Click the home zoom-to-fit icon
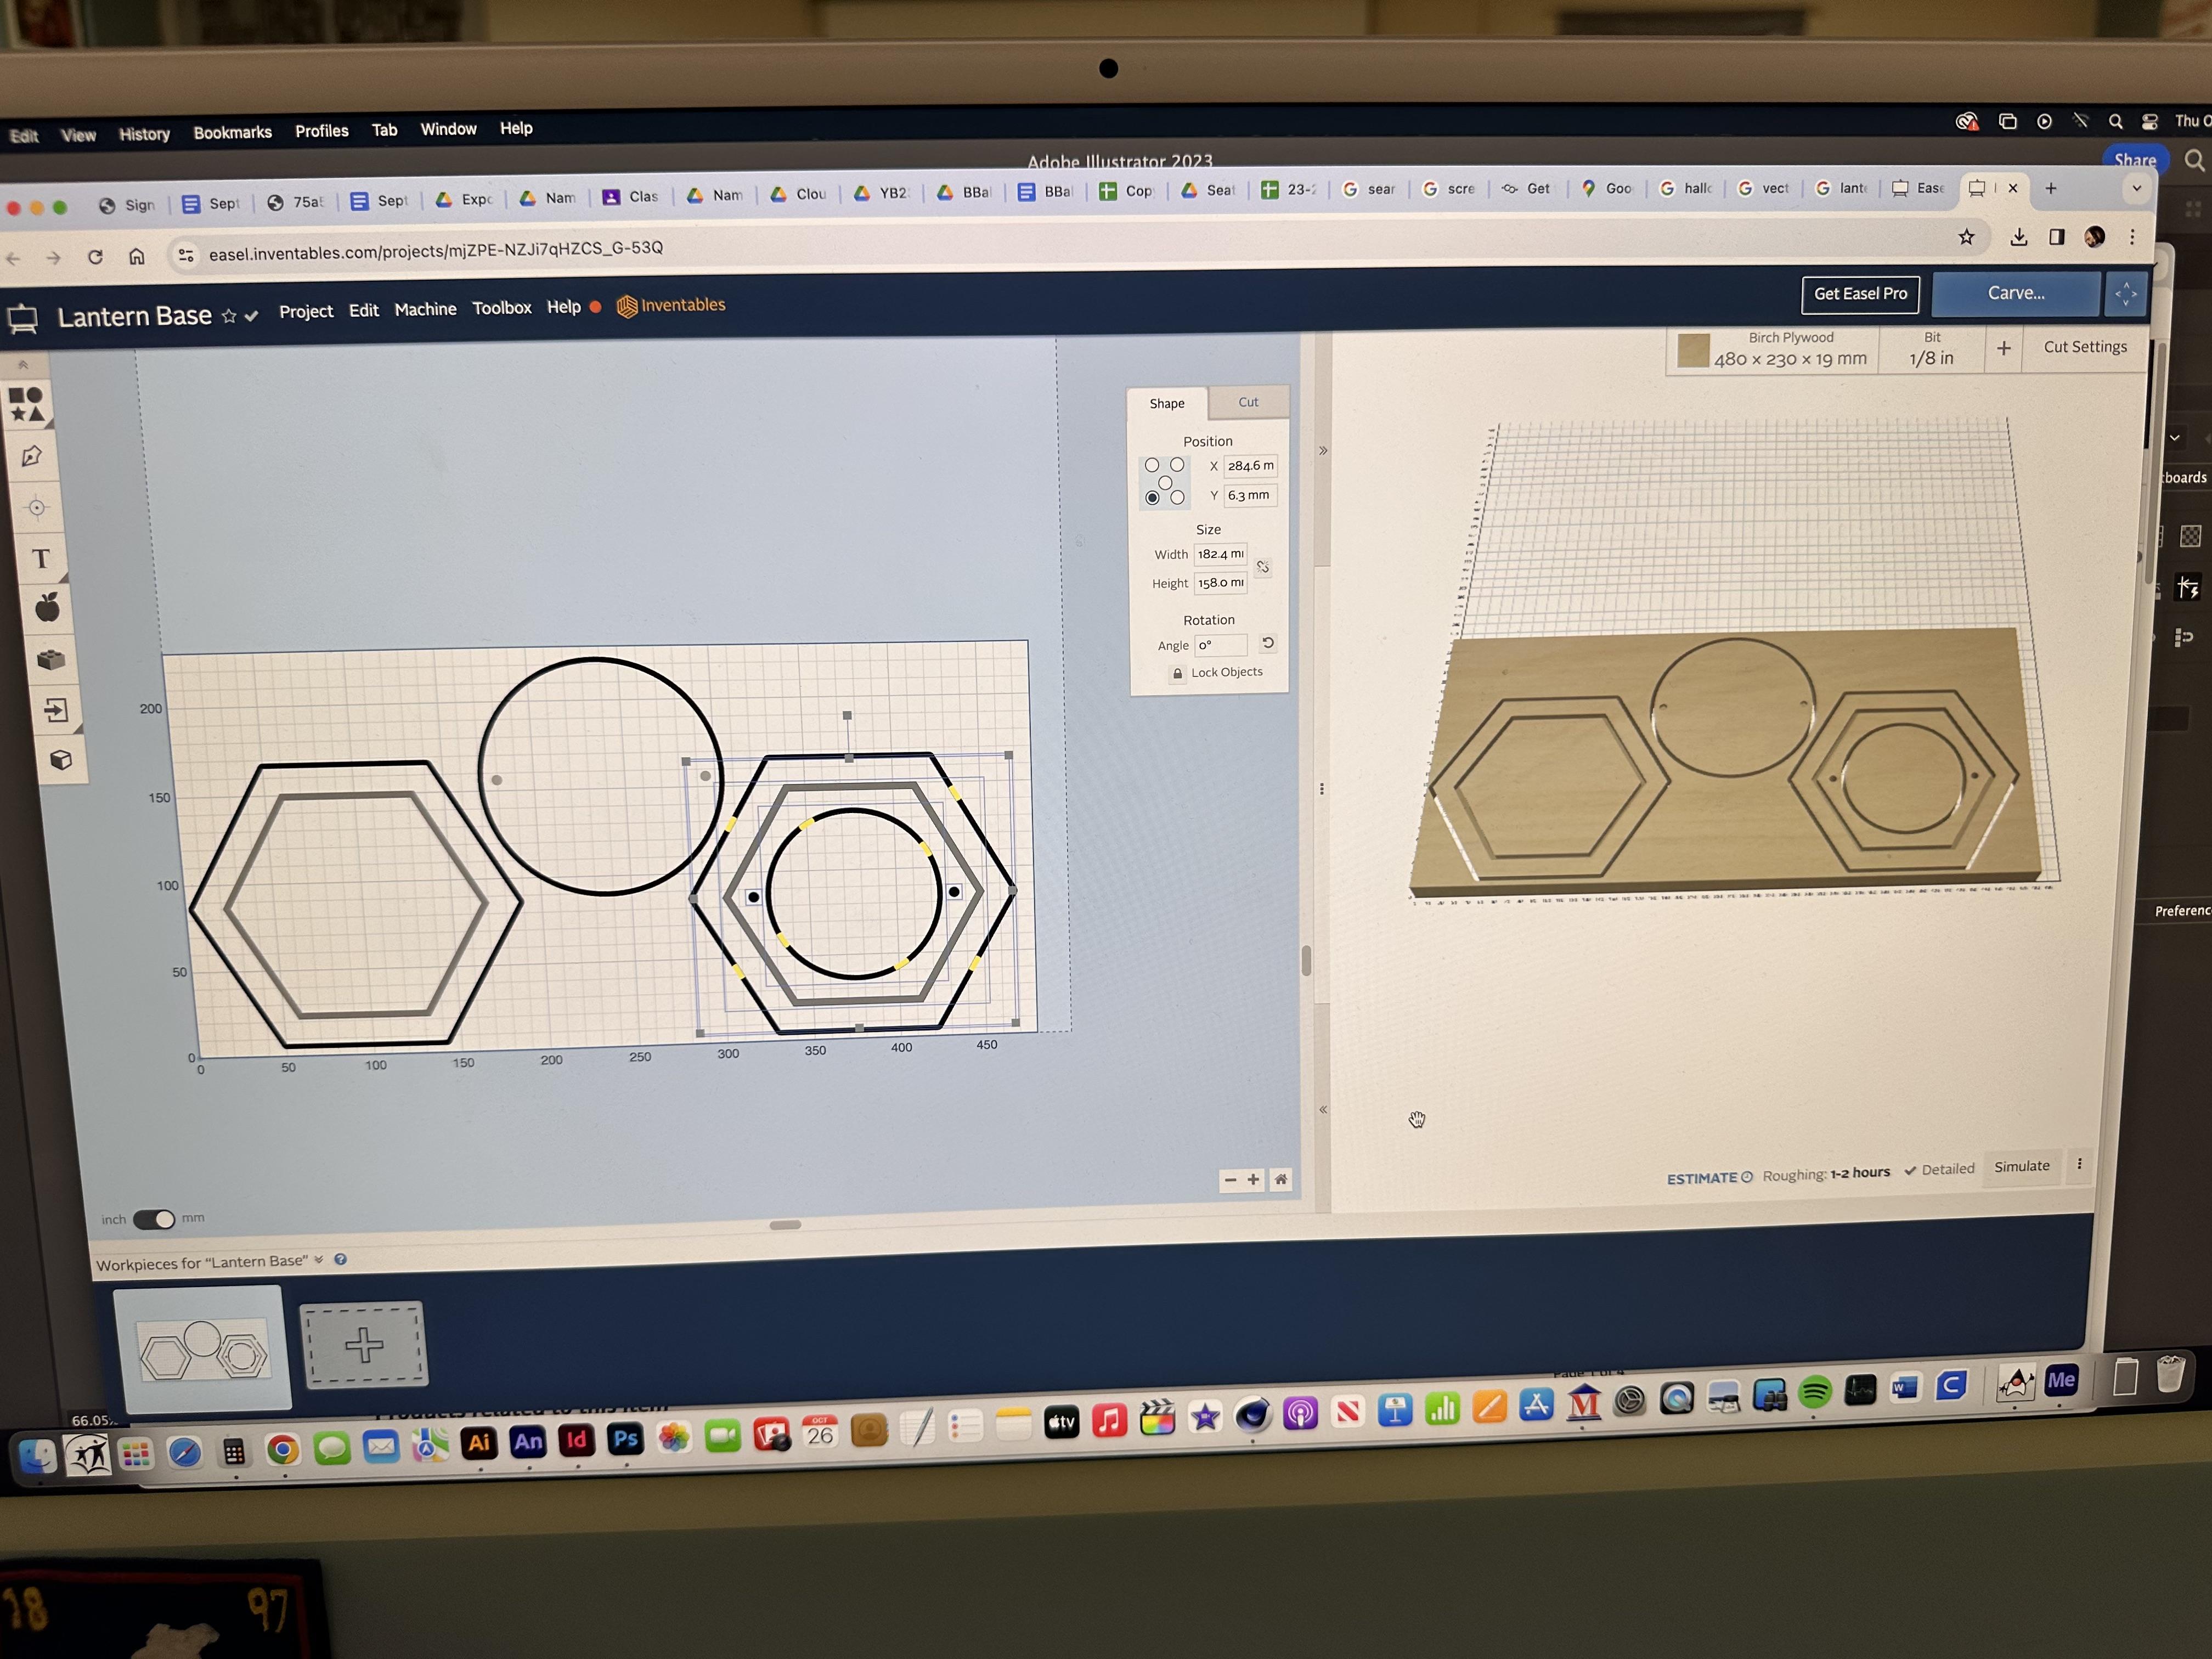This screenshot has height=1659, width=2212. click(1280, 1180)
